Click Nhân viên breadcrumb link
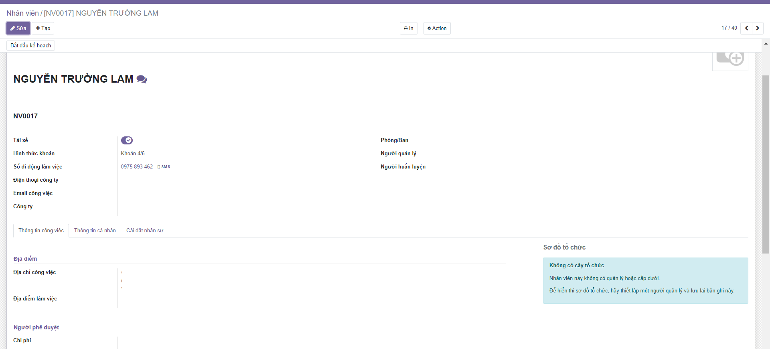770x349 pixels. click(22, 13)
